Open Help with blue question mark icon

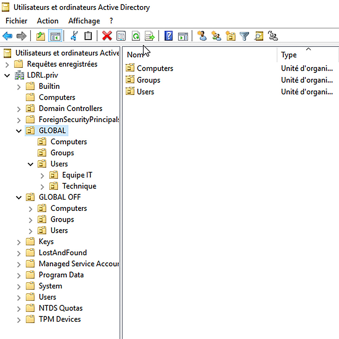point(168,36)
